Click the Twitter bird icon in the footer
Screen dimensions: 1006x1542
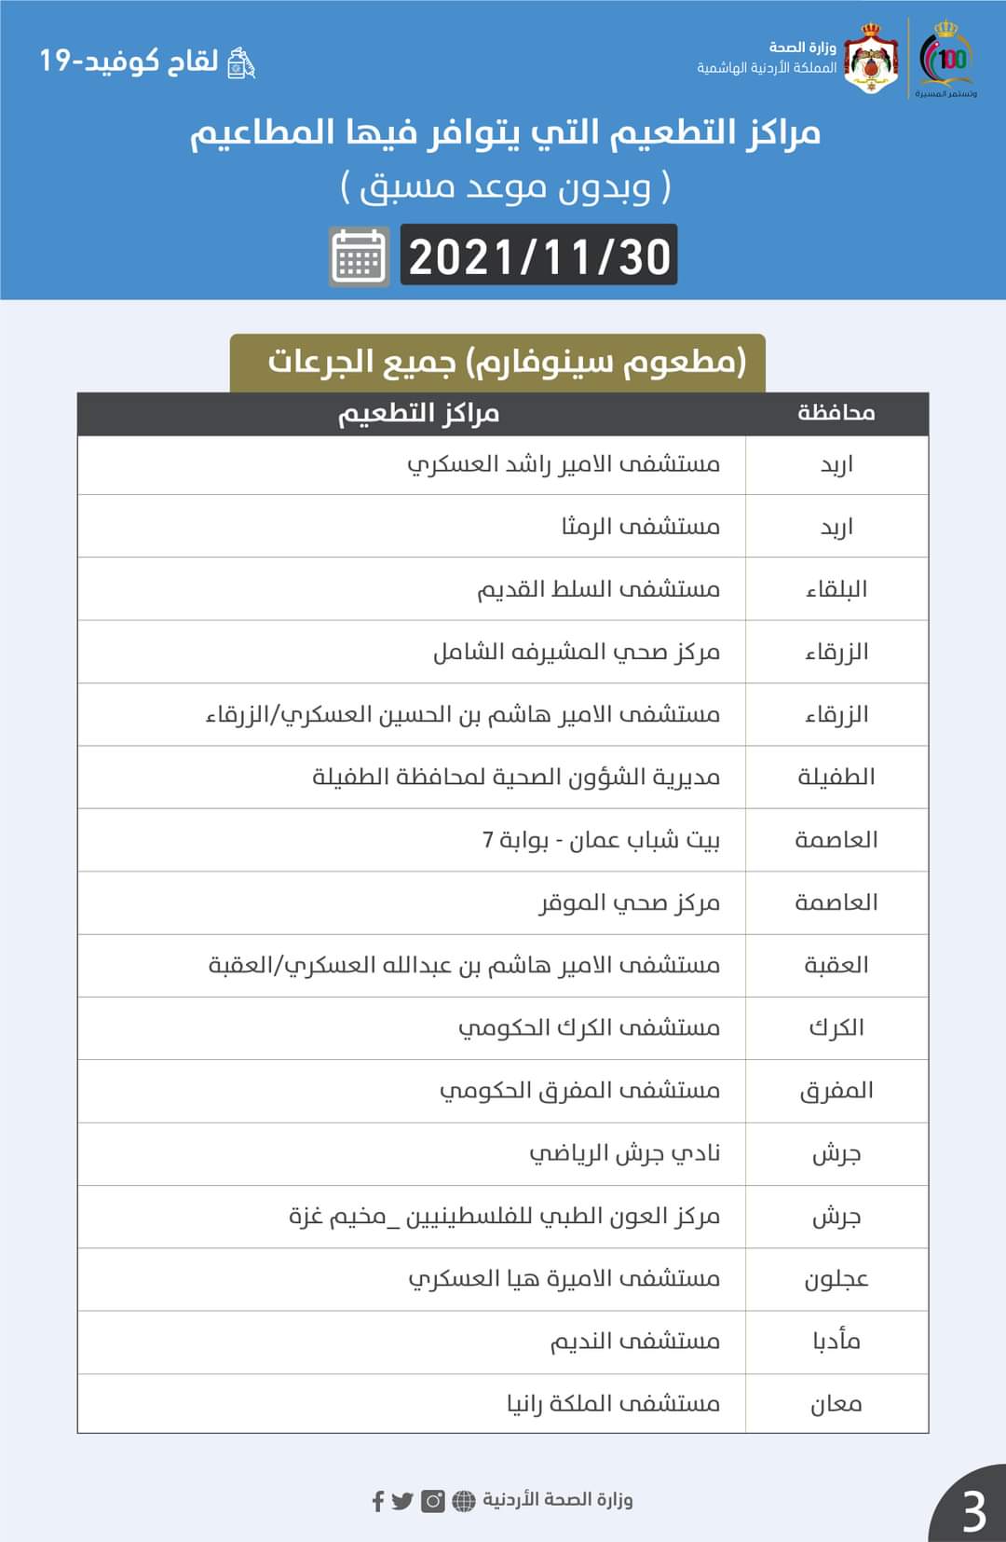pos(402,1501)
